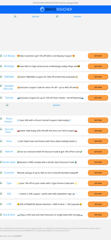Open the FREESMO brand link
The width and height of the screenshot is (111, 240).
[x=8, y=77]
